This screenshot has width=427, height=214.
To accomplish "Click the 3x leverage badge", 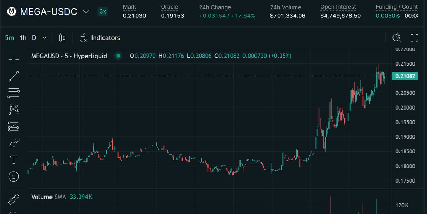I will [103, 11].
